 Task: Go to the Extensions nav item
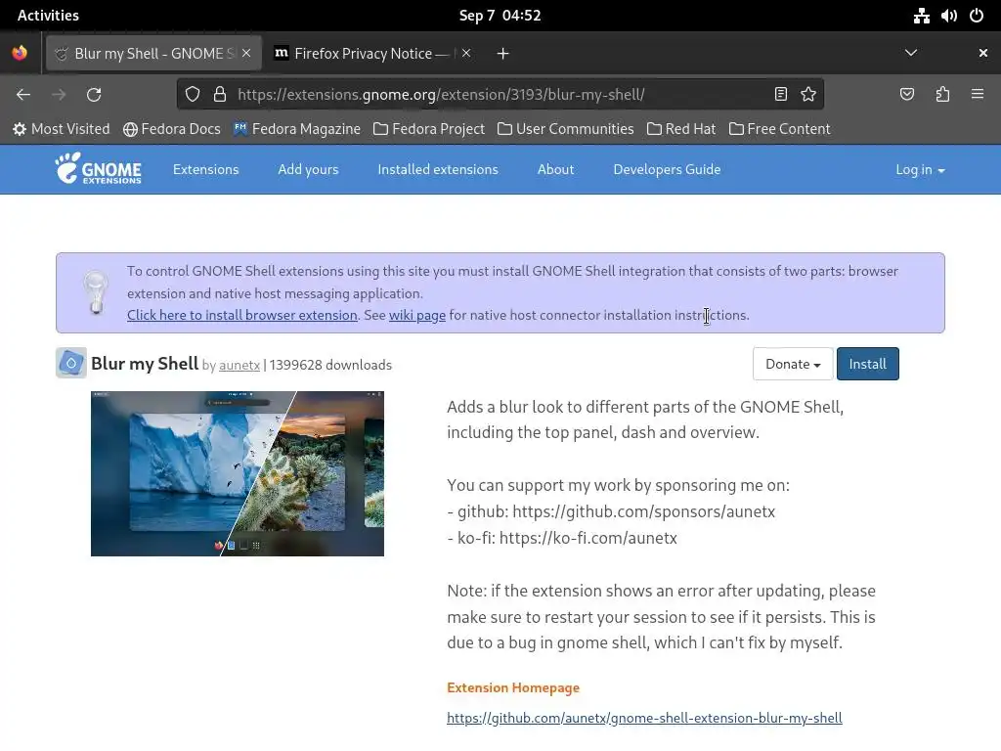(205, 169)
